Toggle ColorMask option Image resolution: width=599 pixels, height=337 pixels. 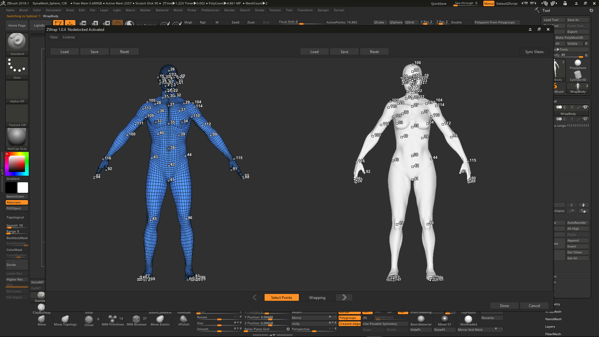pos(17,250)
